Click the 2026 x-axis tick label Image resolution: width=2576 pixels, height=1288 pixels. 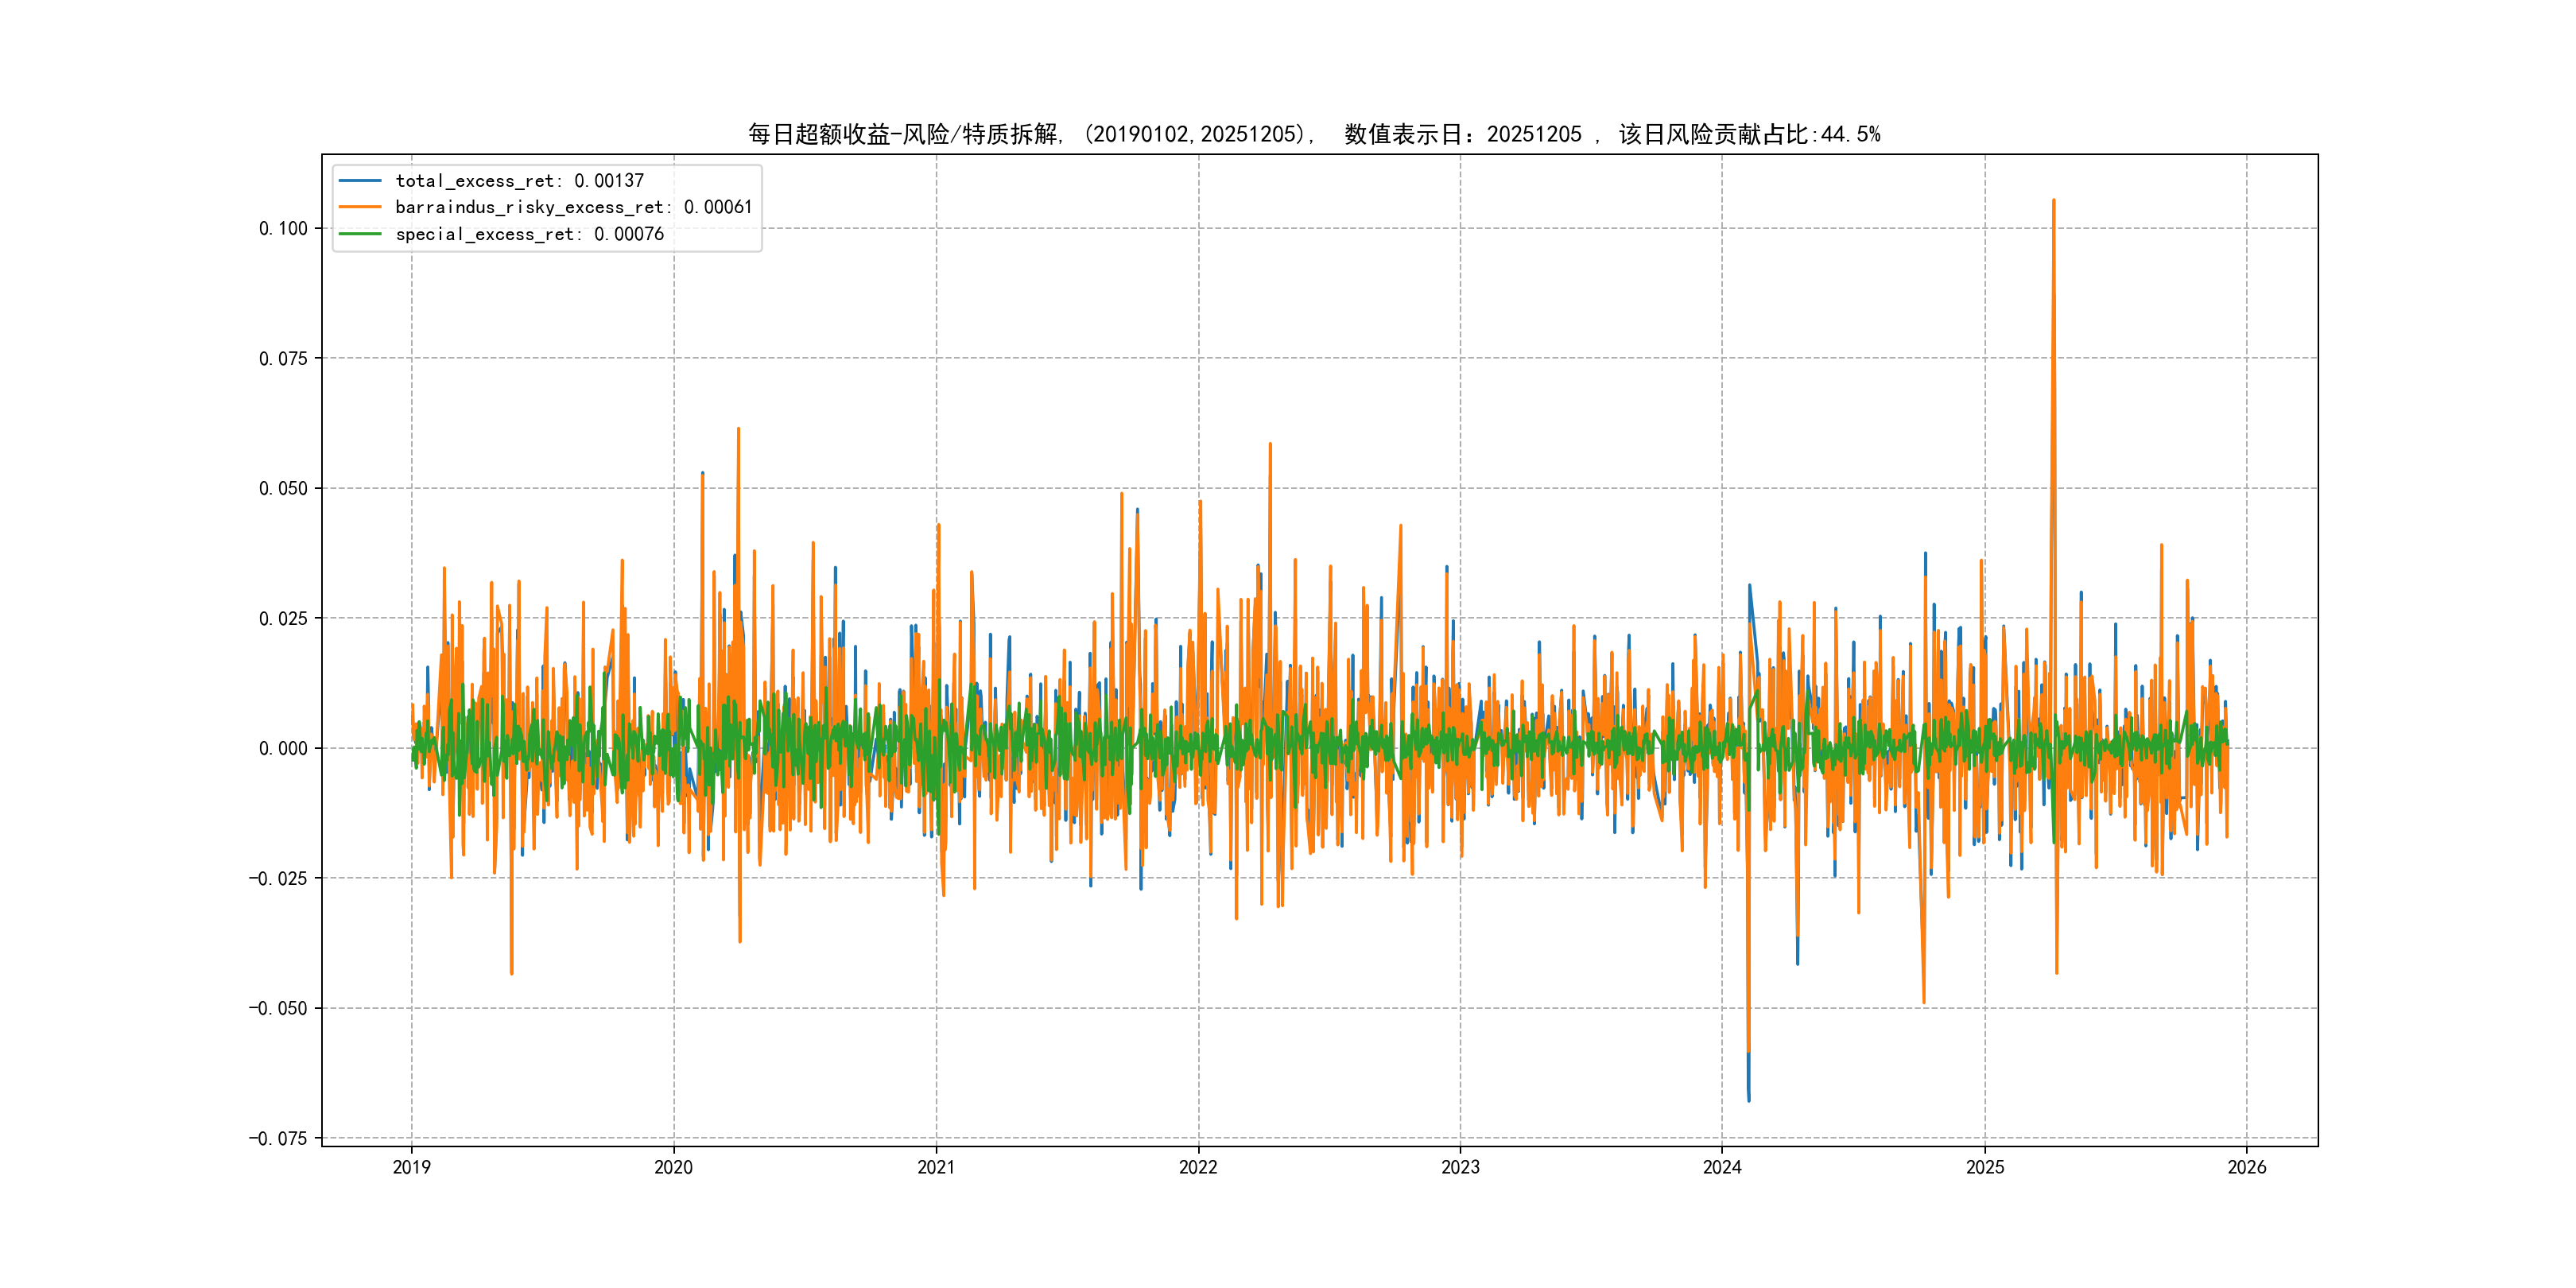[x=2247, y=1167]
